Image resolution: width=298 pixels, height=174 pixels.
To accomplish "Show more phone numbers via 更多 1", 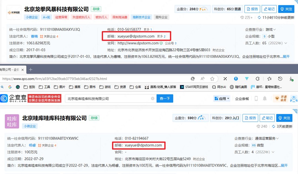I will pyautogui.click(x=148, y=29).
